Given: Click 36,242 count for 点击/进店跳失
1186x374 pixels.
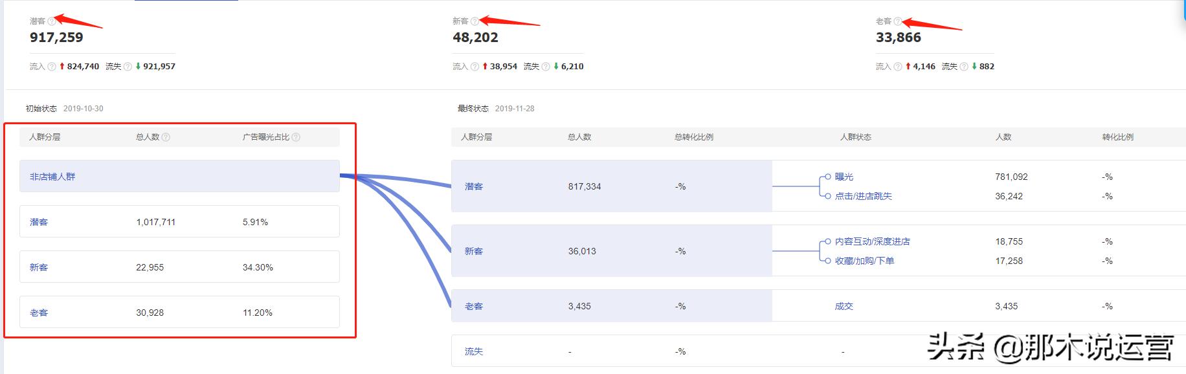Looking at the screenshot, I should (x=1009, y=196).
